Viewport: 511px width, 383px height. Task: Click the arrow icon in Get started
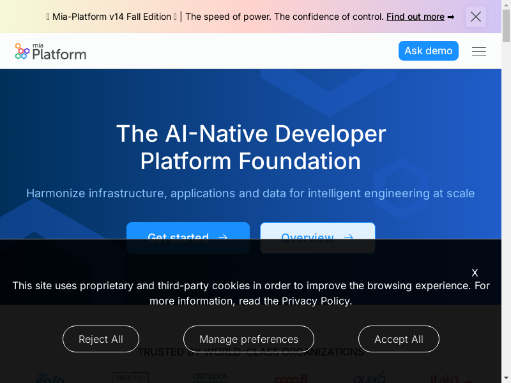pos(223,237)
